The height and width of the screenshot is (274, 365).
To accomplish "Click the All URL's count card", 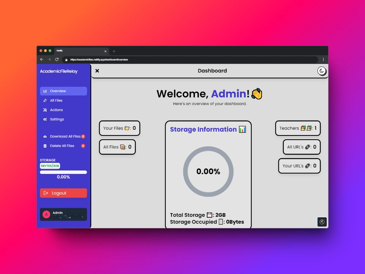I will (302, 147).
